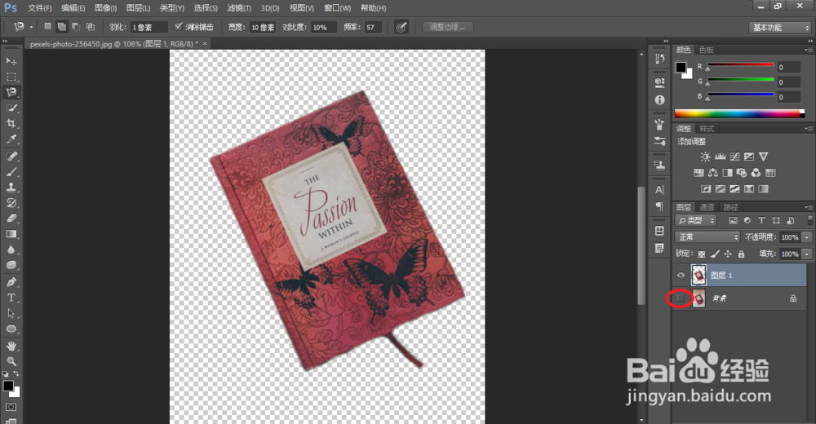Choose New Selection mode
The height and width of the screenshot is (424, 816).
click(47, 27)
